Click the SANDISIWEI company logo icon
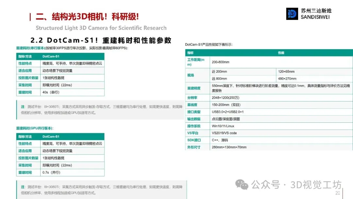Image resolution: width=353 pixels, height=199 pixels. coord(292,14)
